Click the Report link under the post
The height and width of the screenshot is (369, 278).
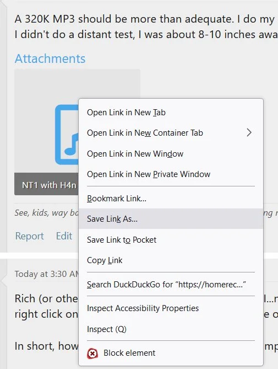tap(30, 236)
